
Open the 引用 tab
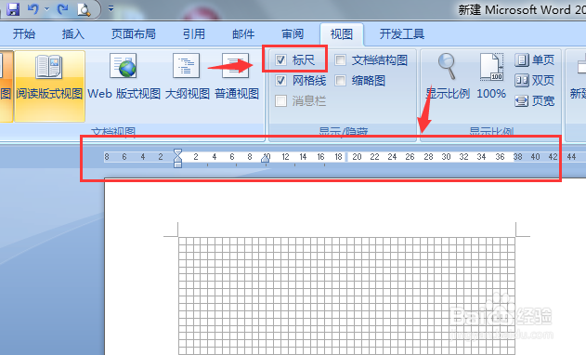(193, 34)
